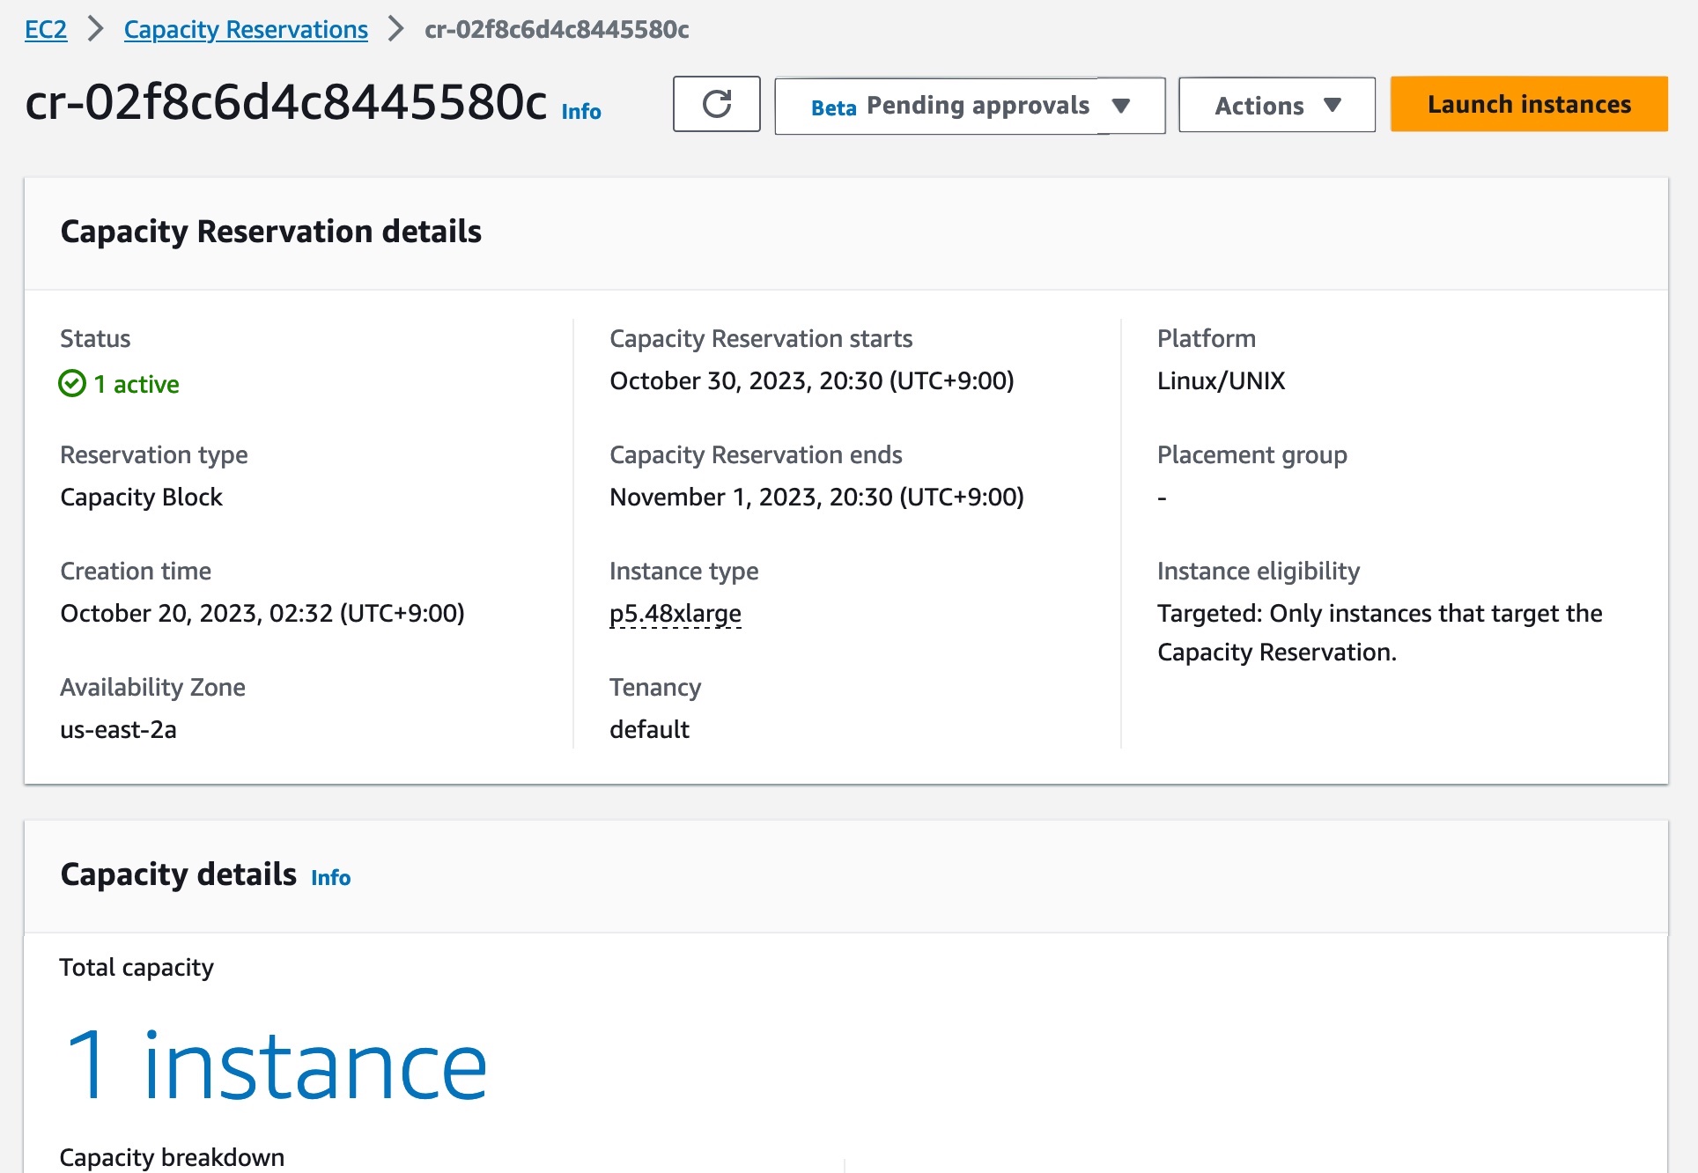The width and height of the screenshot is (1698, 1173).
Task: Select the Beta label on Pending approvals
Action: click(x=833, y=107)
